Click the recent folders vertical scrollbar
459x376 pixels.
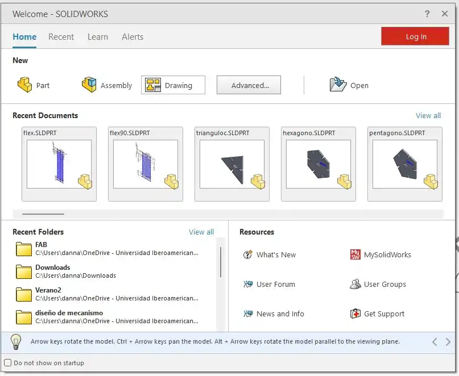pyautogui.click(x=221, y=262)
